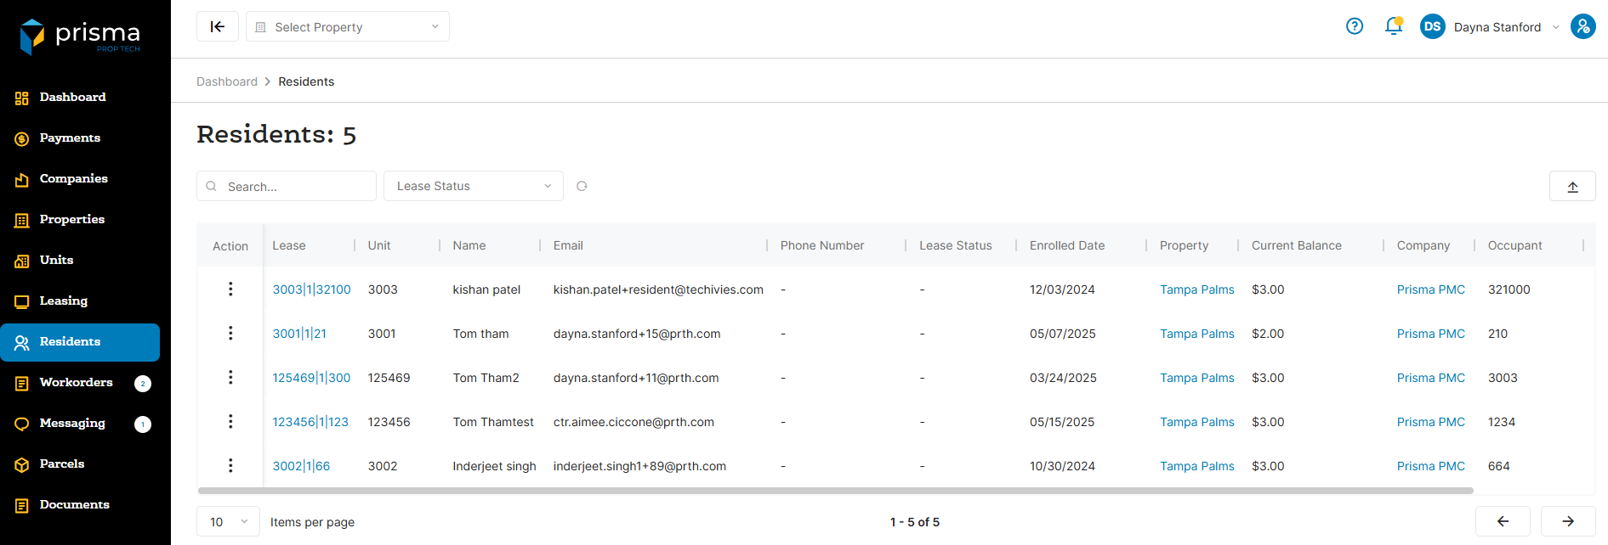Screen dimensions: 1608x545
Task: Open the help question mark icon
Action: click(1355, 26)
